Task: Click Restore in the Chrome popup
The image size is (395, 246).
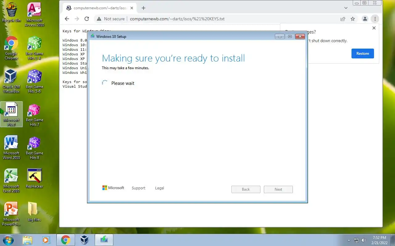Action: (363, 54)
